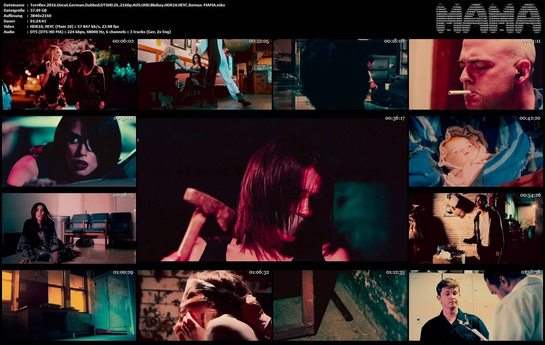
Task: Click the 00:06:02 timestamp text
Action: click(123, 41)
